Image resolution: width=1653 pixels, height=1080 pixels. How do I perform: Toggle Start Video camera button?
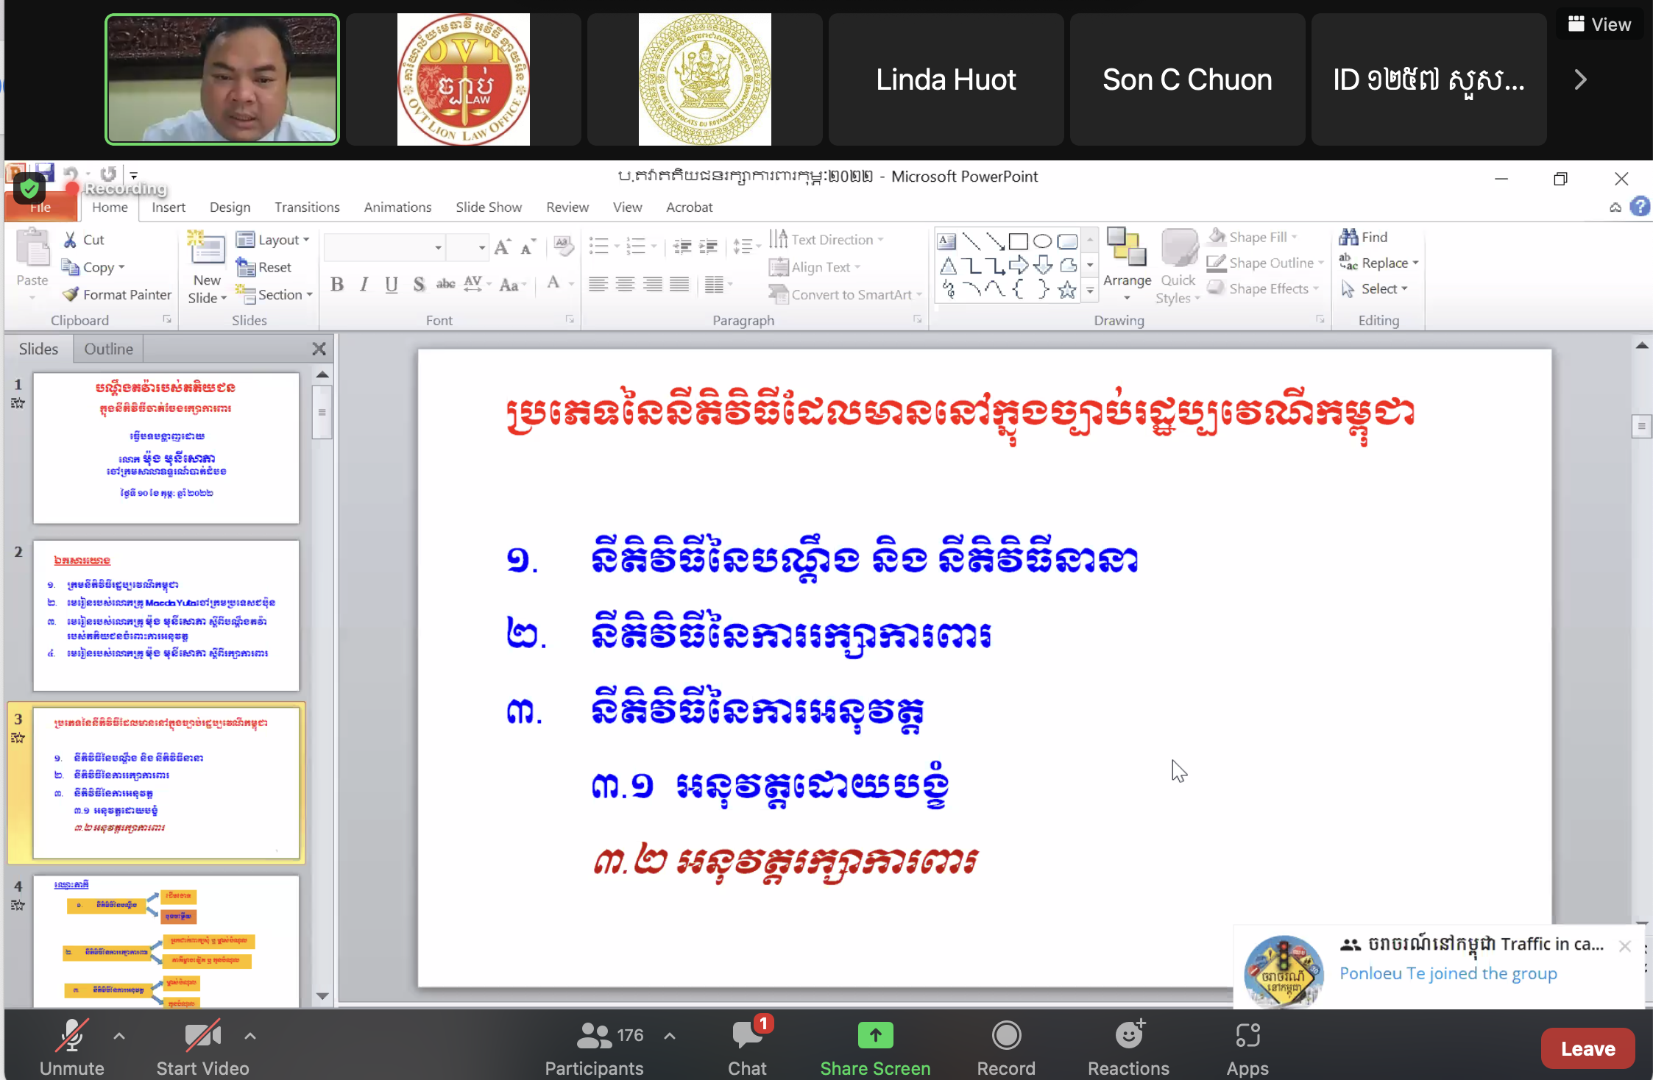point(202,1036)
